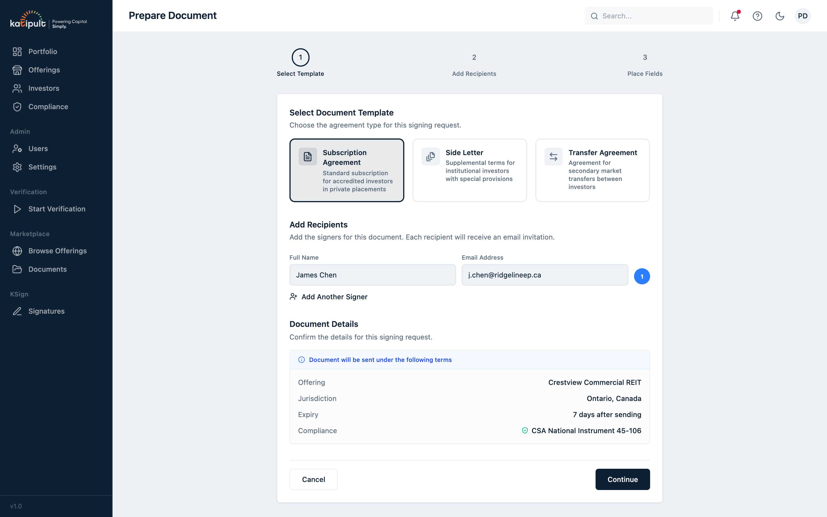Open the Compliance section
Image resolution: width=827 pixels, height=517 pixels.
pos(48,107)
